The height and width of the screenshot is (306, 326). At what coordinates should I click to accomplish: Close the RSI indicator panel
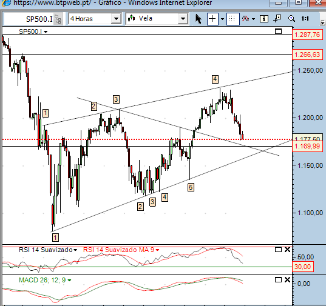point(287,250)
